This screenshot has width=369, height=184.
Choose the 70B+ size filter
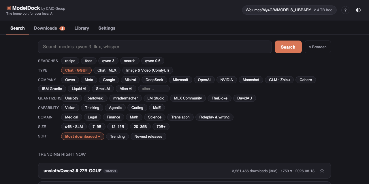click(161, 126)
